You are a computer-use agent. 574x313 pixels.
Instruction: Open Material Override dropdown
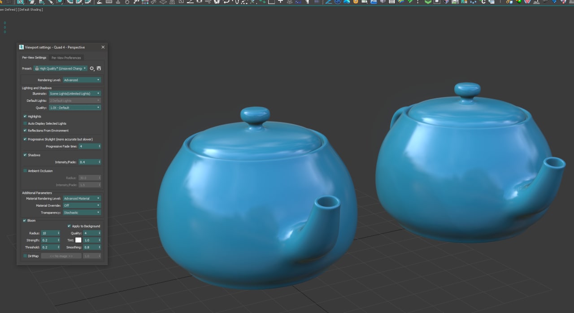point(82,205)
